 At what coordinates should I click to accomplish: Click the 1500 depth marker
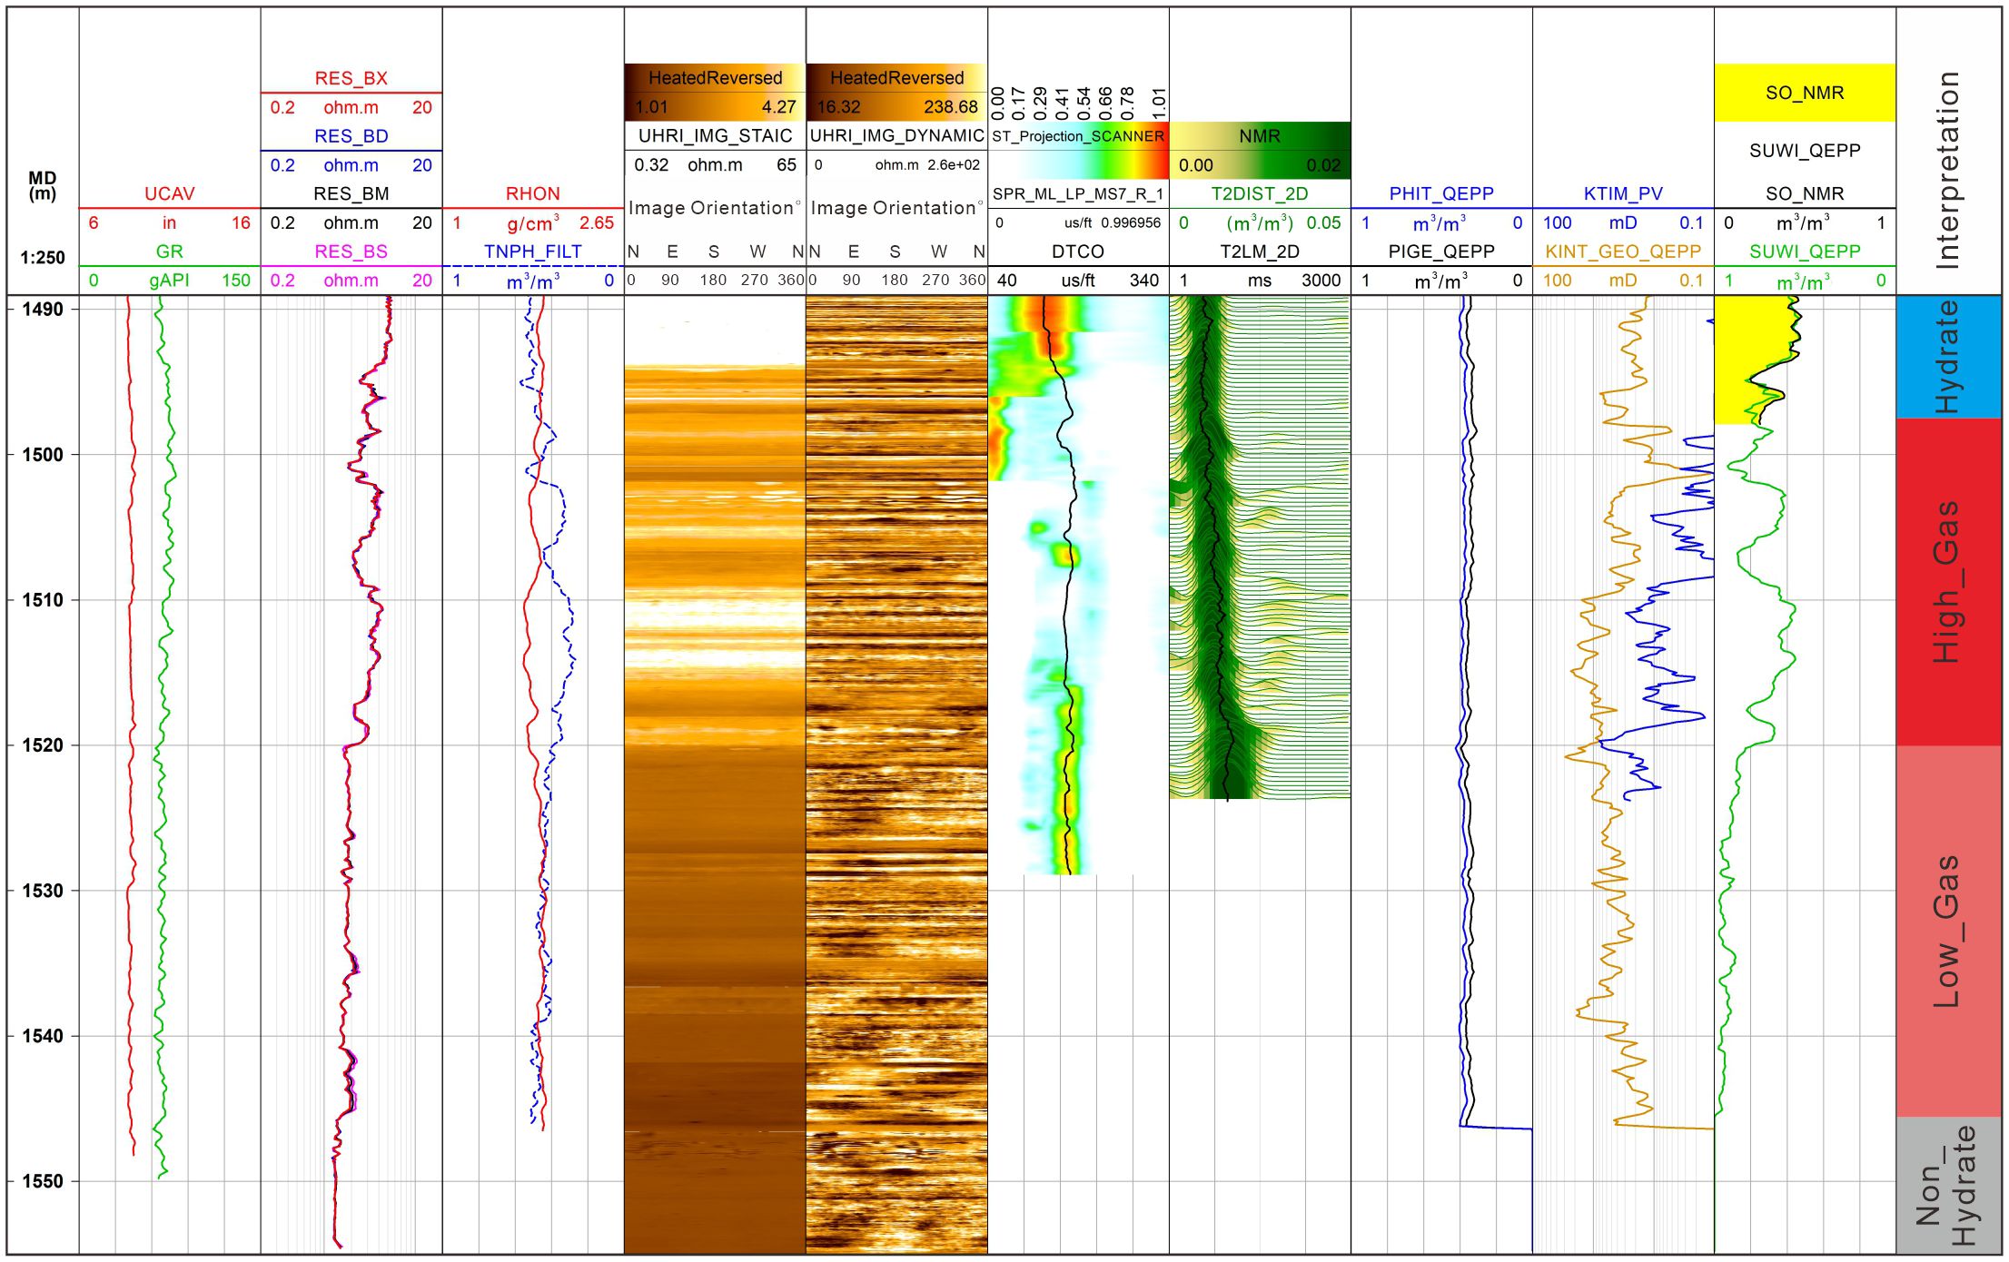point(43,455)
